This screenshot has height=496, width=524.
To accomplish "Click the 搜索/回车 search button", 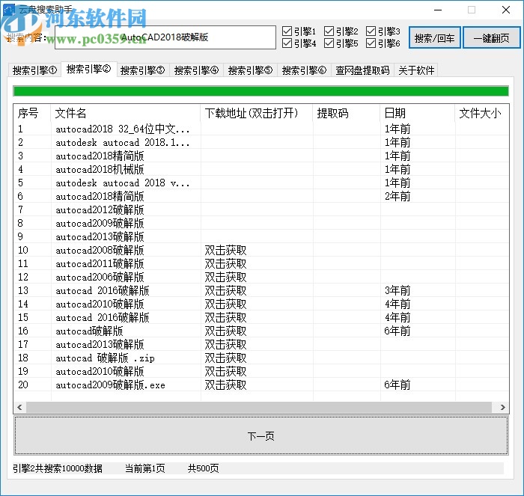I will pos(435,37).
